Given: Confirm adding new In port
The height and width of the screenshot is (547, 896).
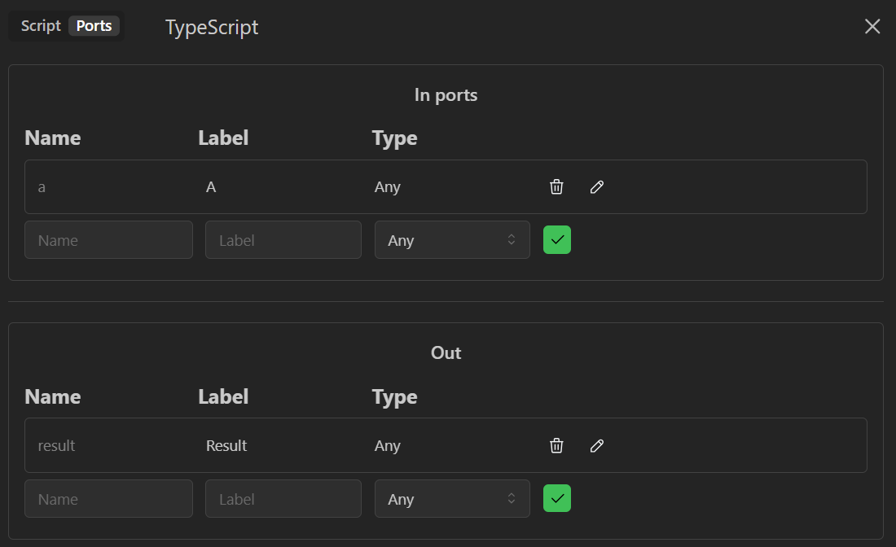Looking at the screenshot, I should pos(557,240).
